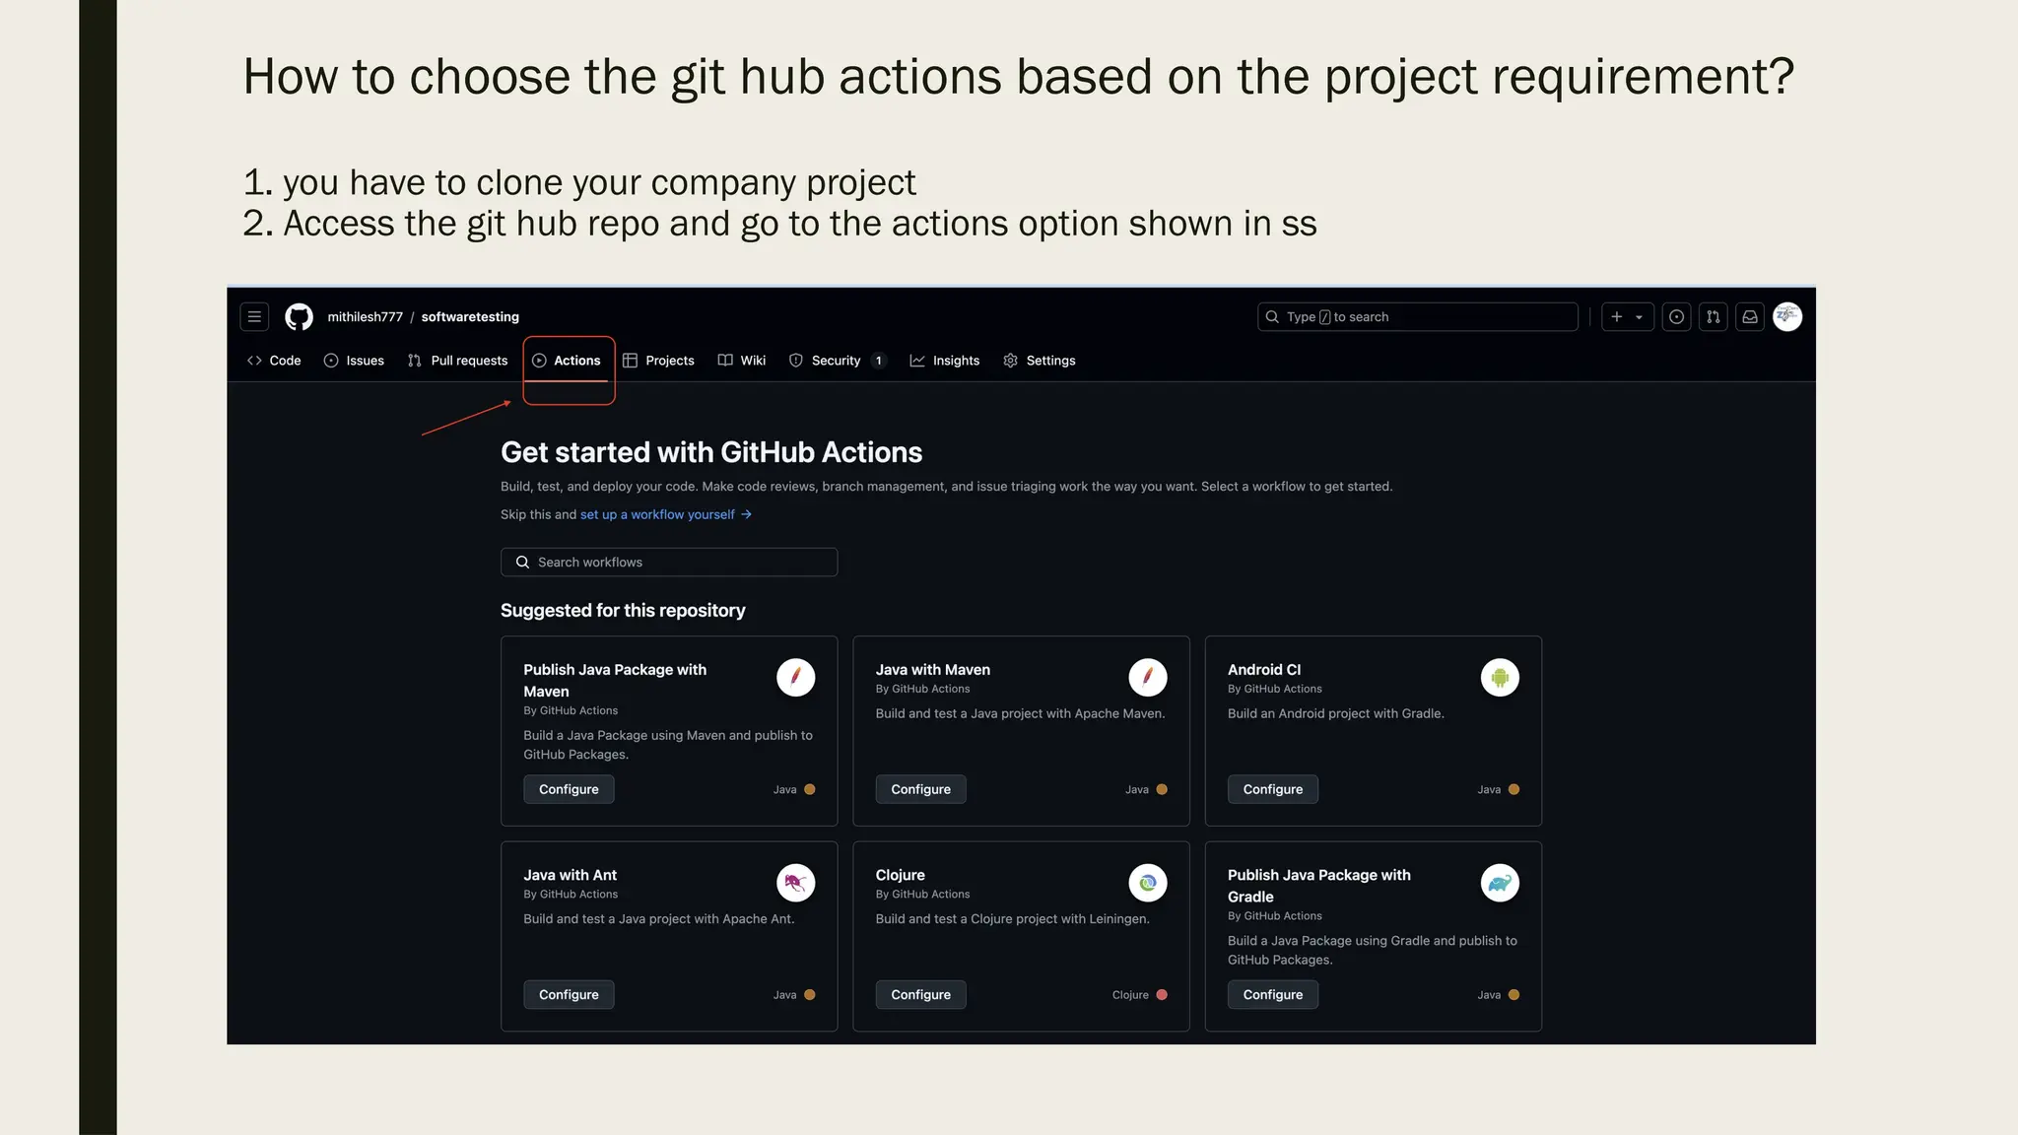Click the GitHub Octocat logo
This screenshot has width=2018, height=1135.
(299, 316)
